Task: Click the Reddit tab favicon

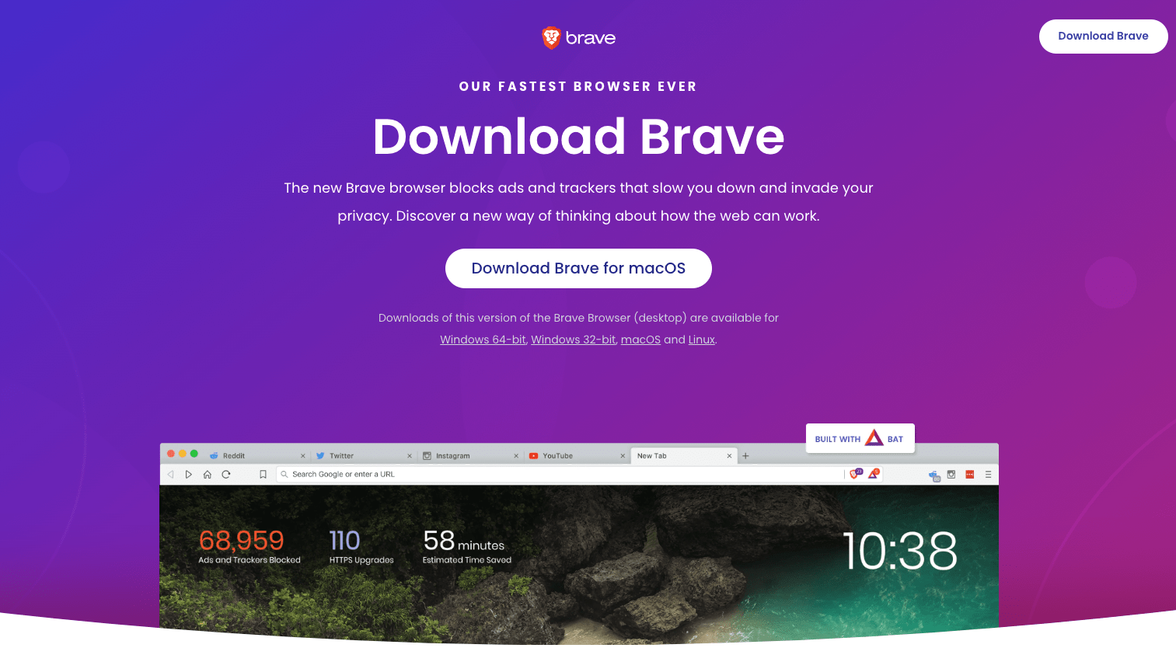Action: (214, 456)
